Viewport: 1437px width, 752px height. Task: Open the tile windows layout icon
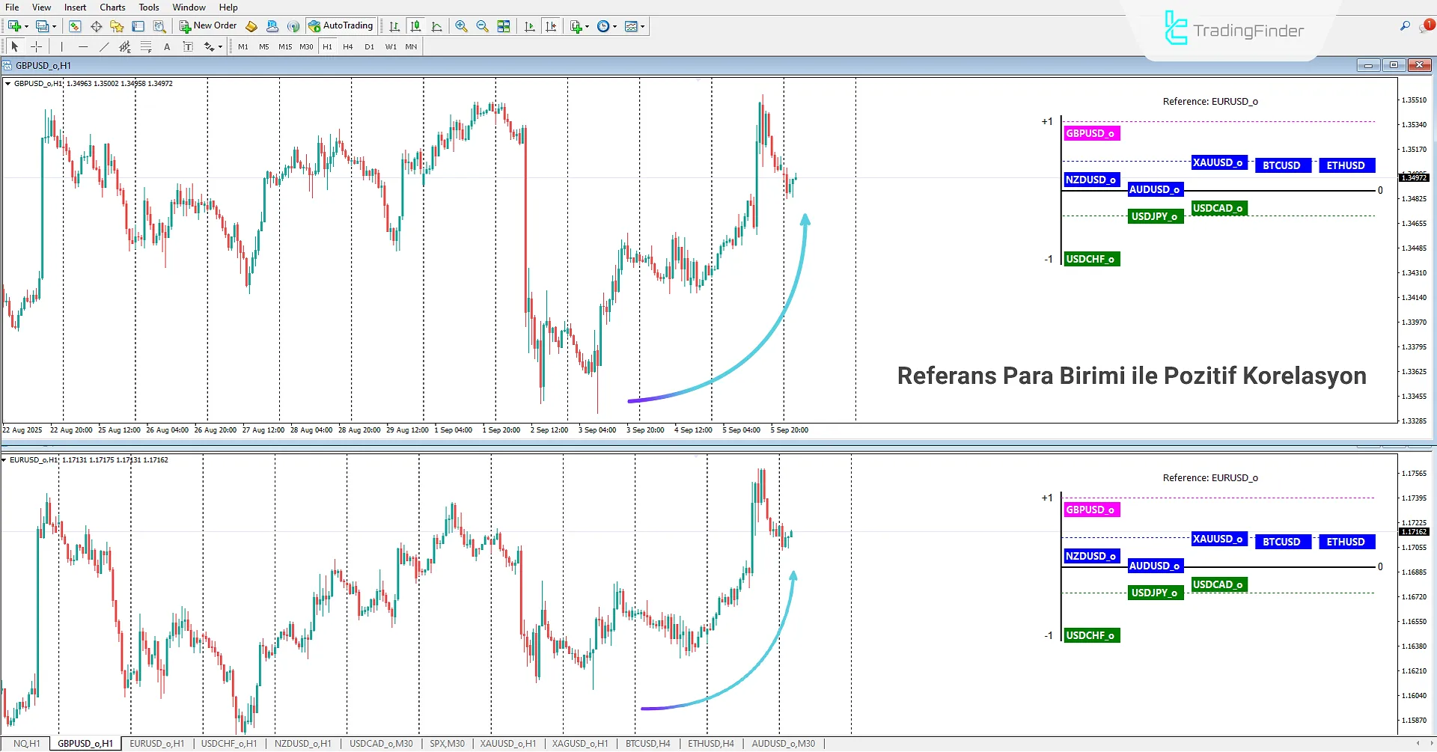(504, 26)
